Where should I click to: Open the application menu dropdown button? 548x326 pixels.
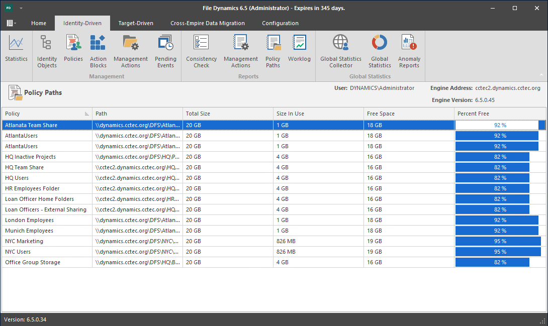point(11,23)
